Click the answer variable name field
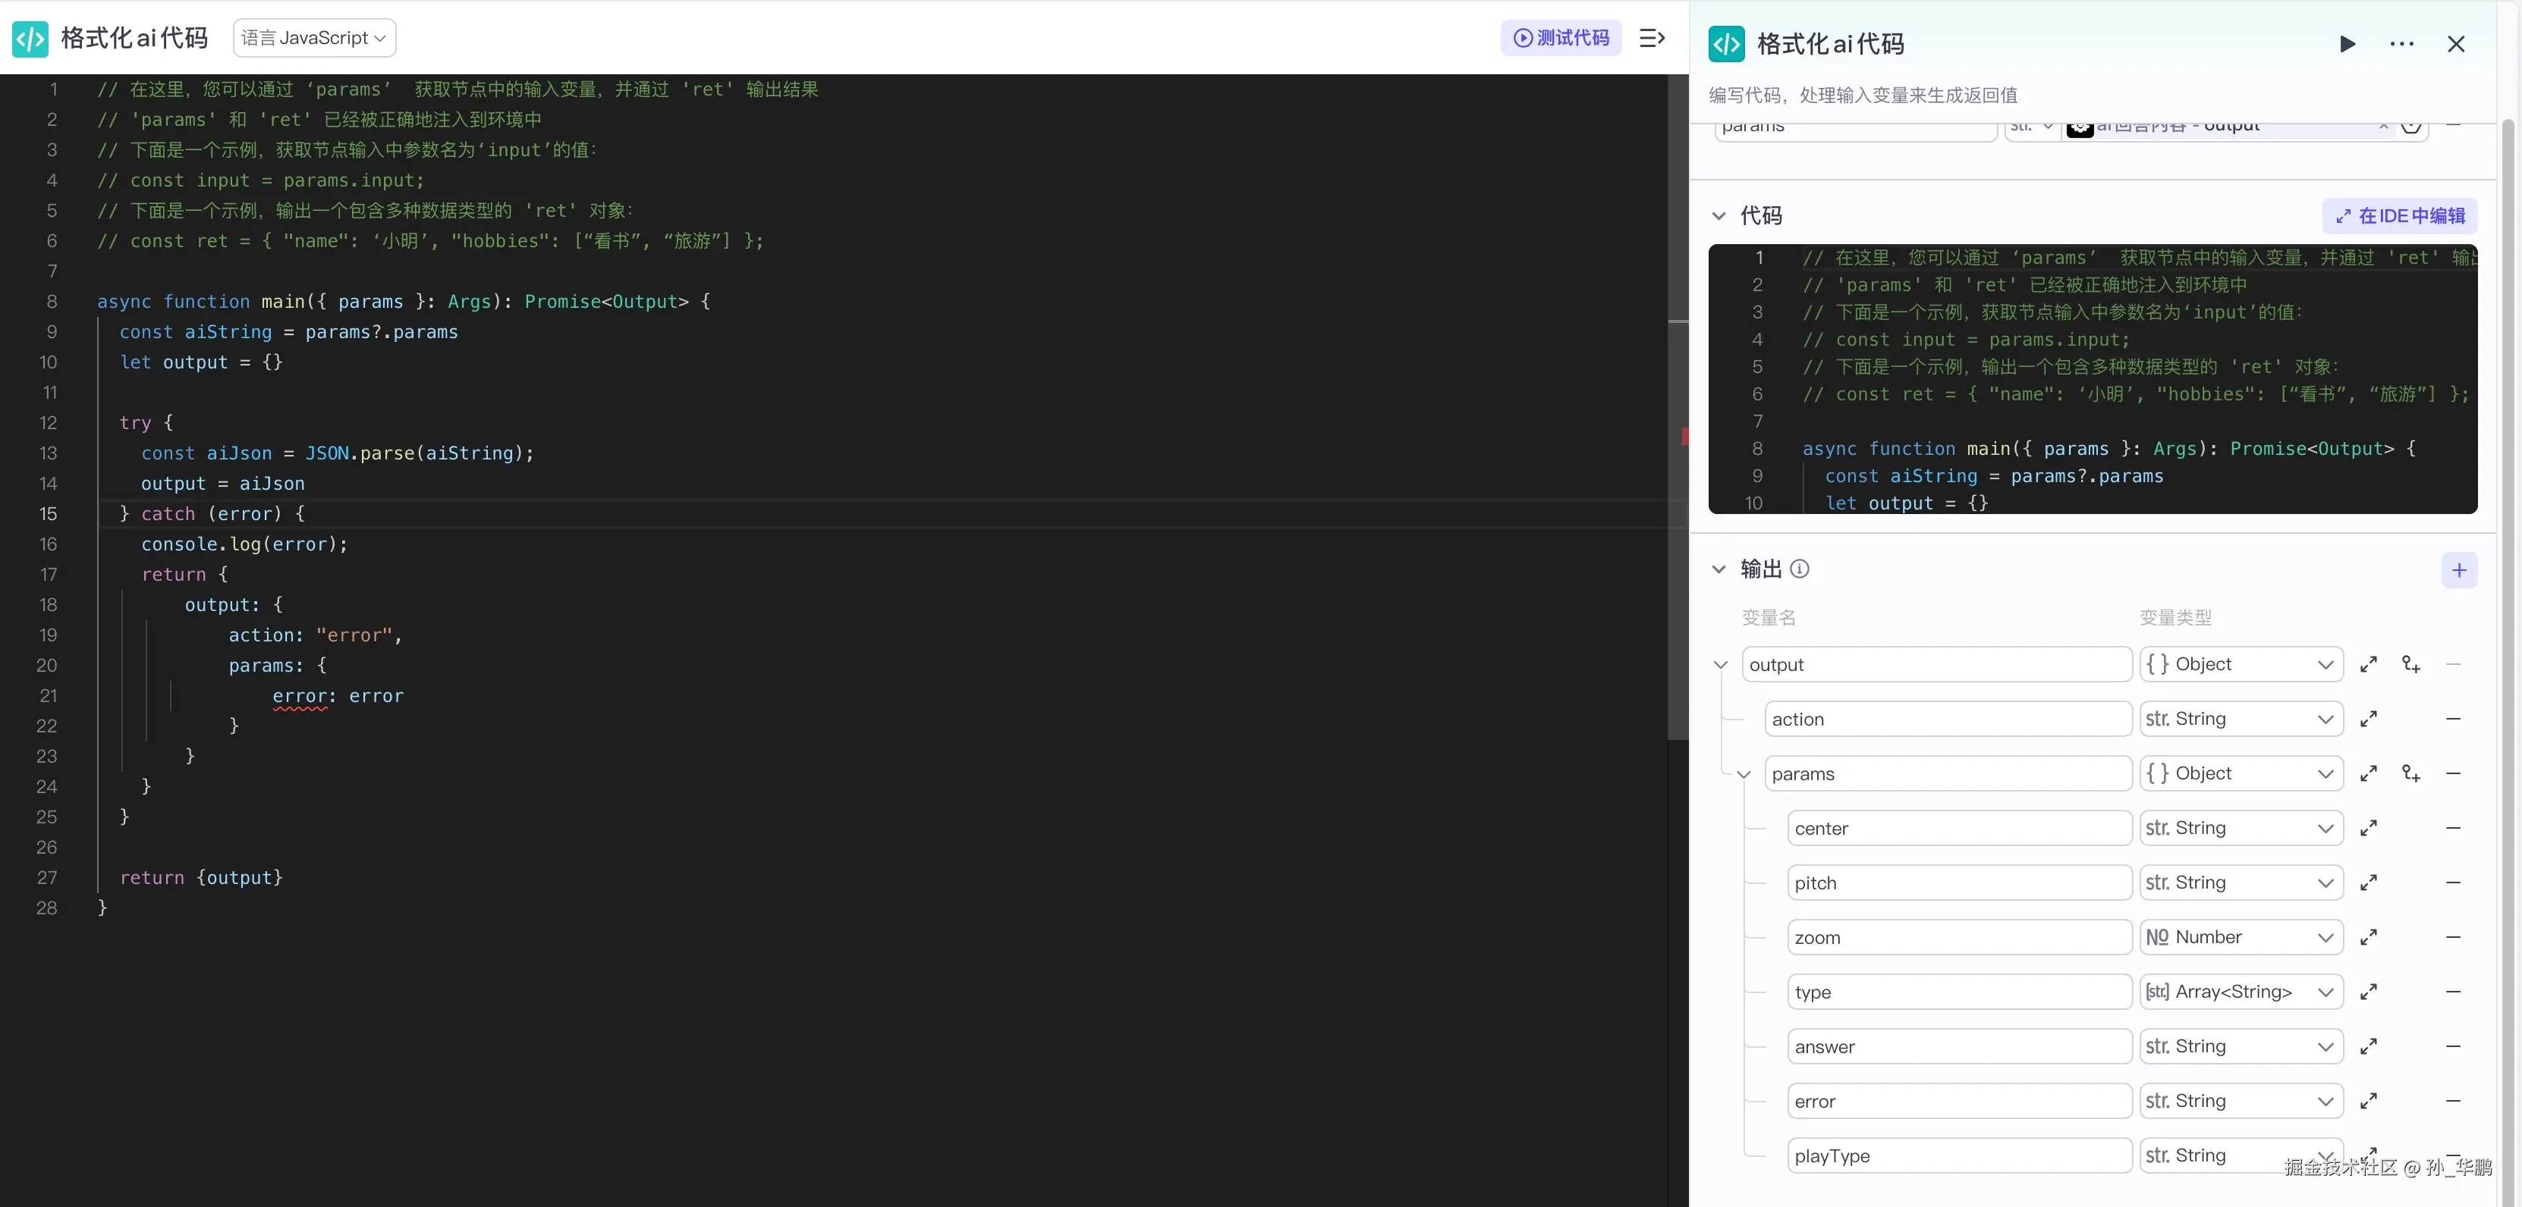The width and height of the screenshot is (2522, 1207). [x=1958, y=1046]
